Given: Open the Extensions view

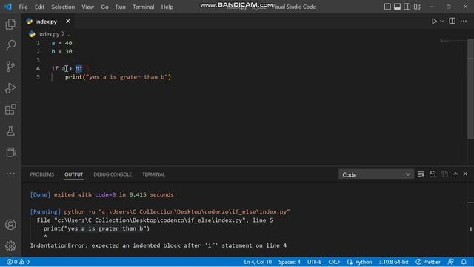Looking at the screenshot, I should pos(10,109).
